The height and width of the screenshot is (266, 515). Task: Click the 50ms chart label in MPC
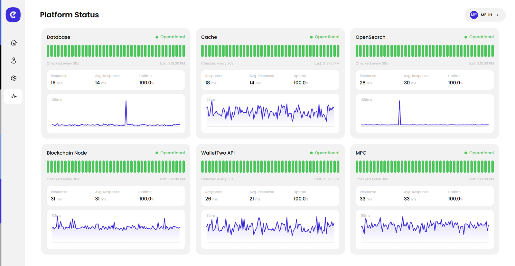point(365,216)
